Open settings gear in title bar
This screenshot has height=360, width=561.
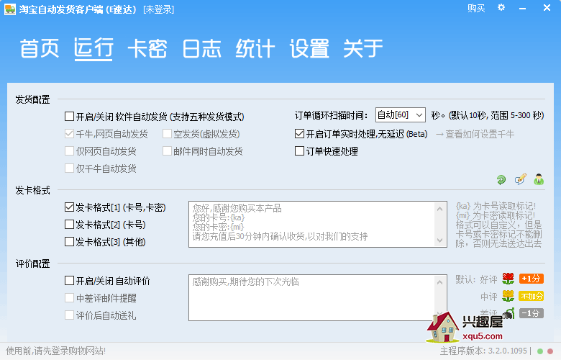click(x=501, y=7)
